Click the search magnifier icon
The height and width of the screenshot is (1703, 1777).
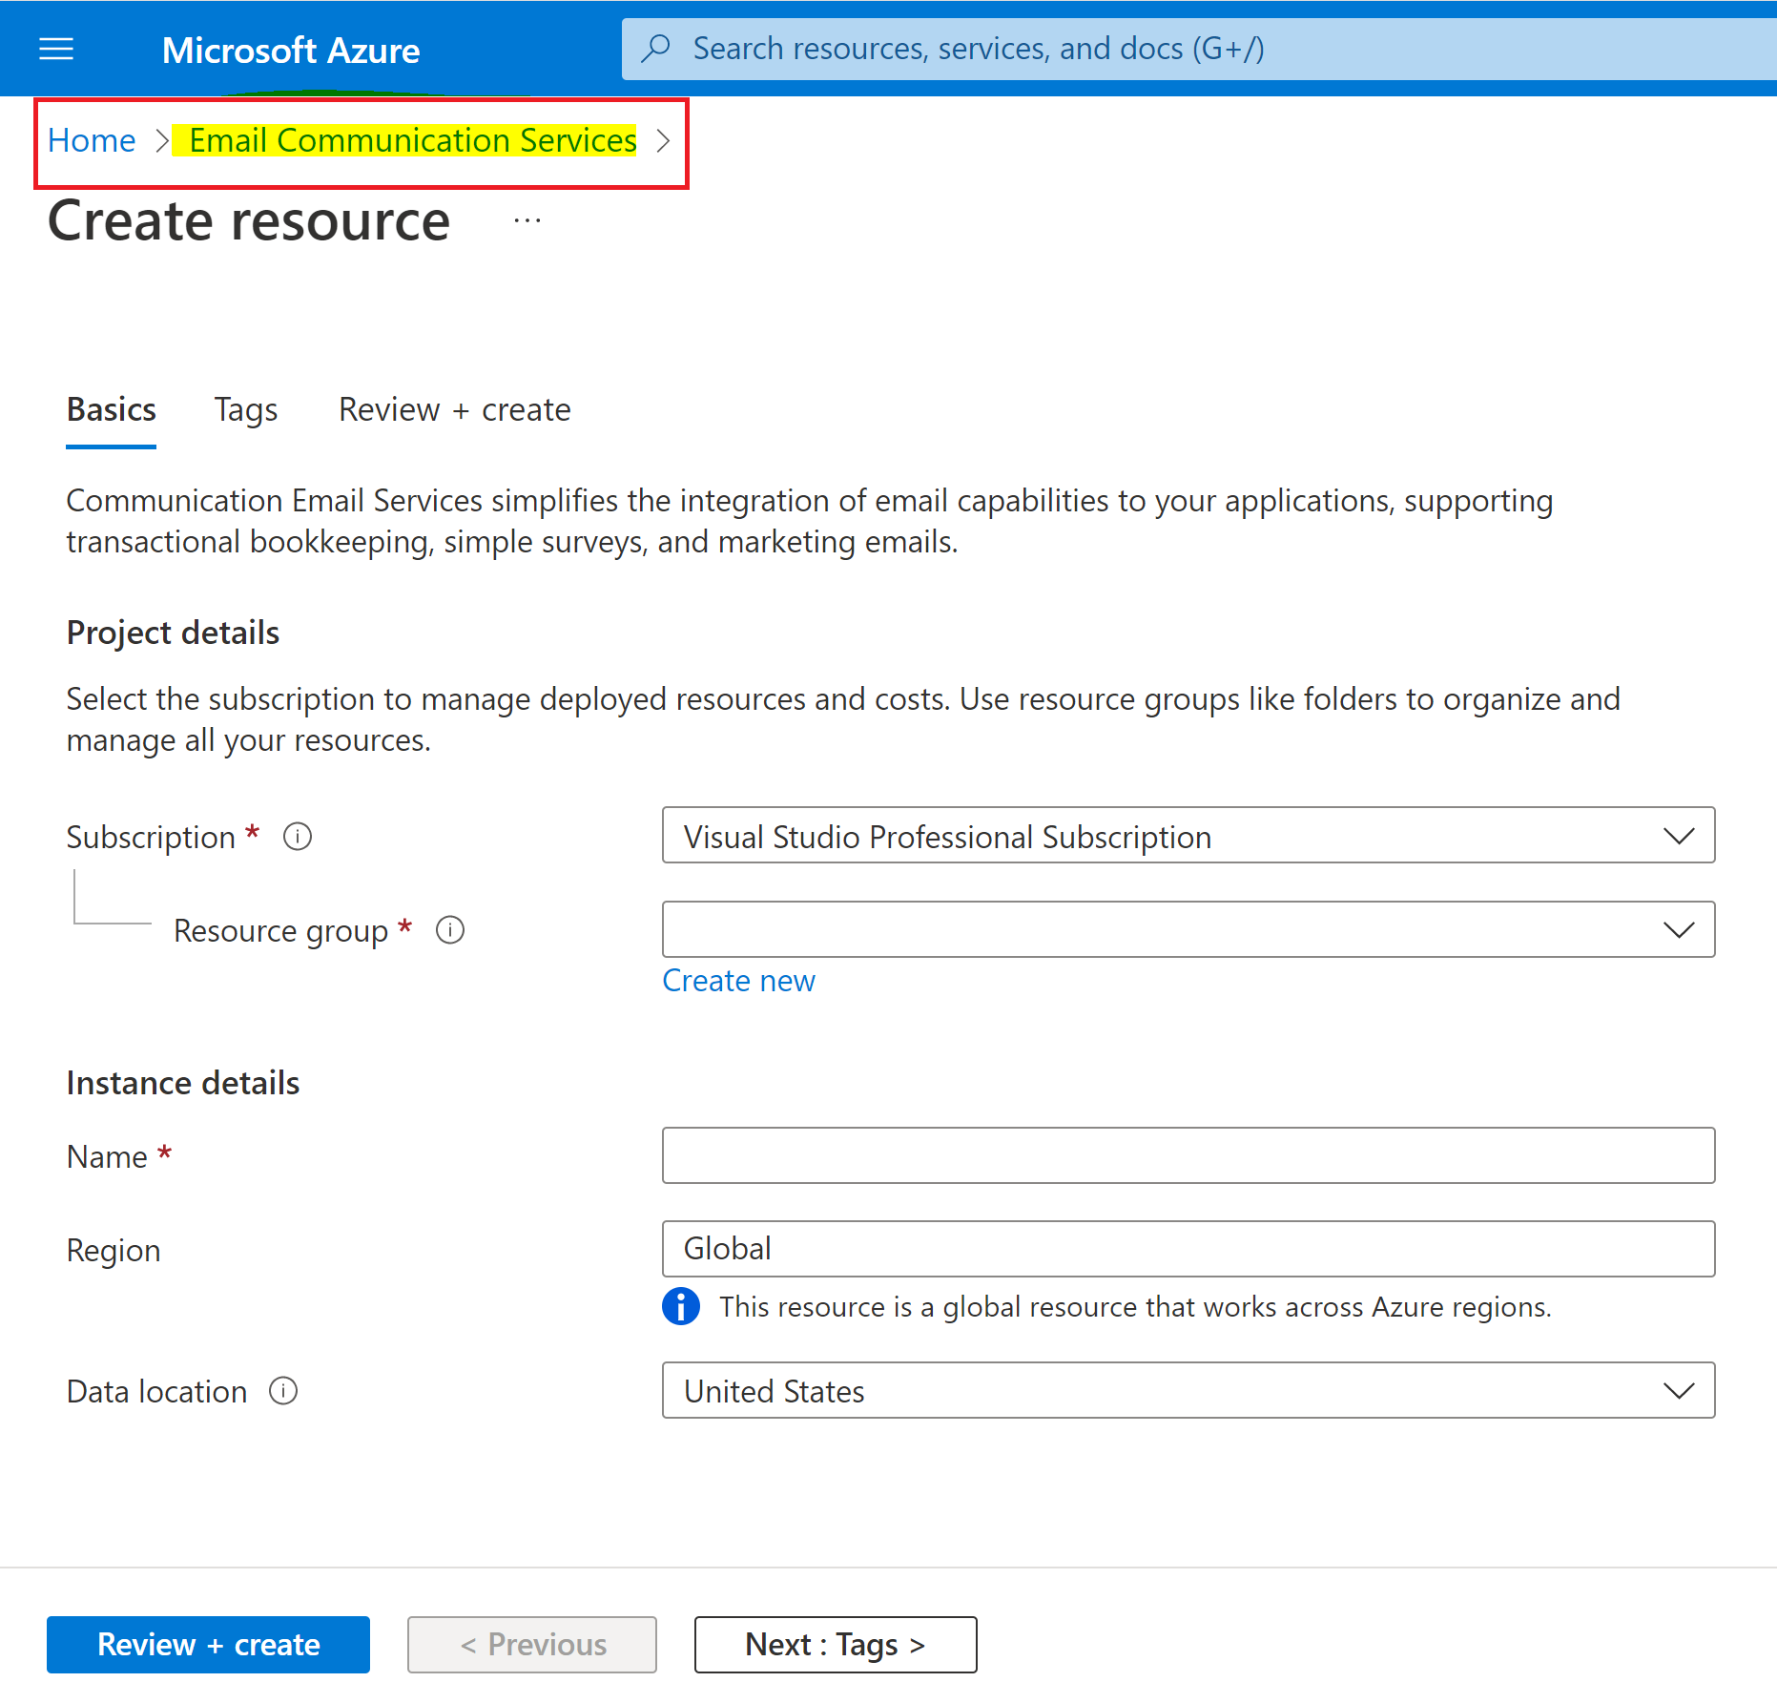[655, 48]
